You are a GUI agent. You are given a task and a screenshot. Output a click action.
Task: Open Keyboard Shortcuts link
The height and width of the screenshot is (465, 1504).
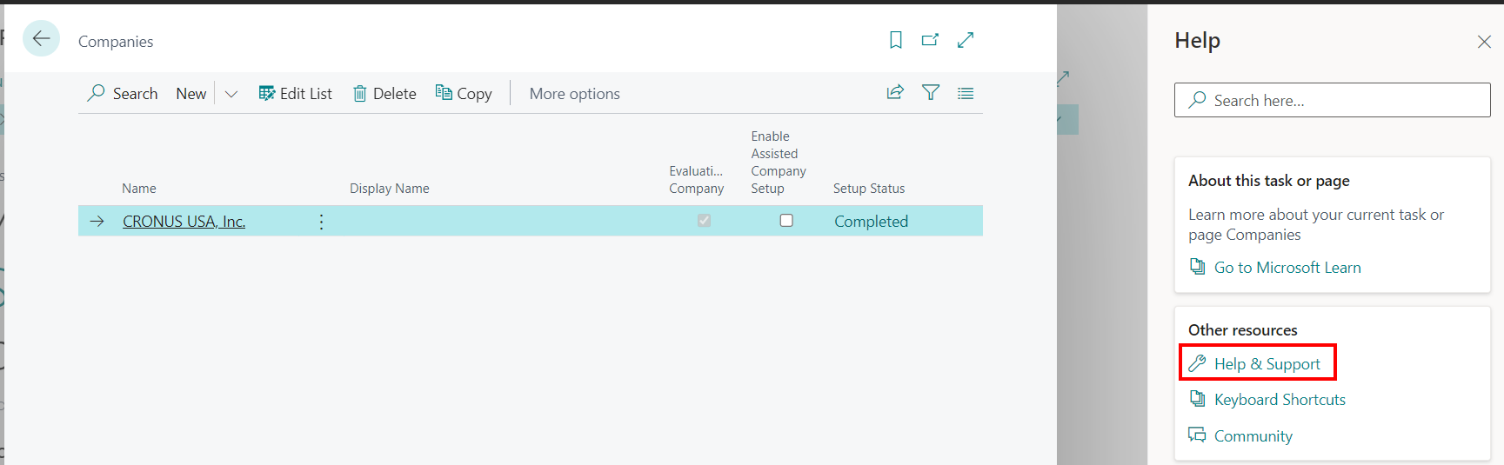[x=1280, y=400]
